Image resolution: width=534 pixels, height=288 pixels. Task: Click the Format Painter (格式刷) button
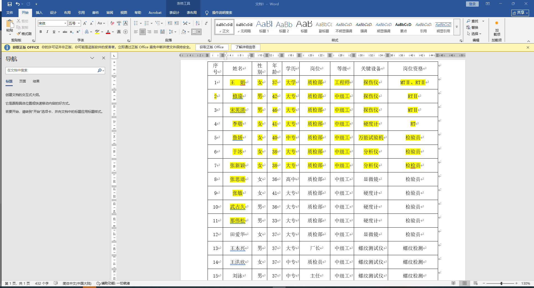click(x=24, y=34)
